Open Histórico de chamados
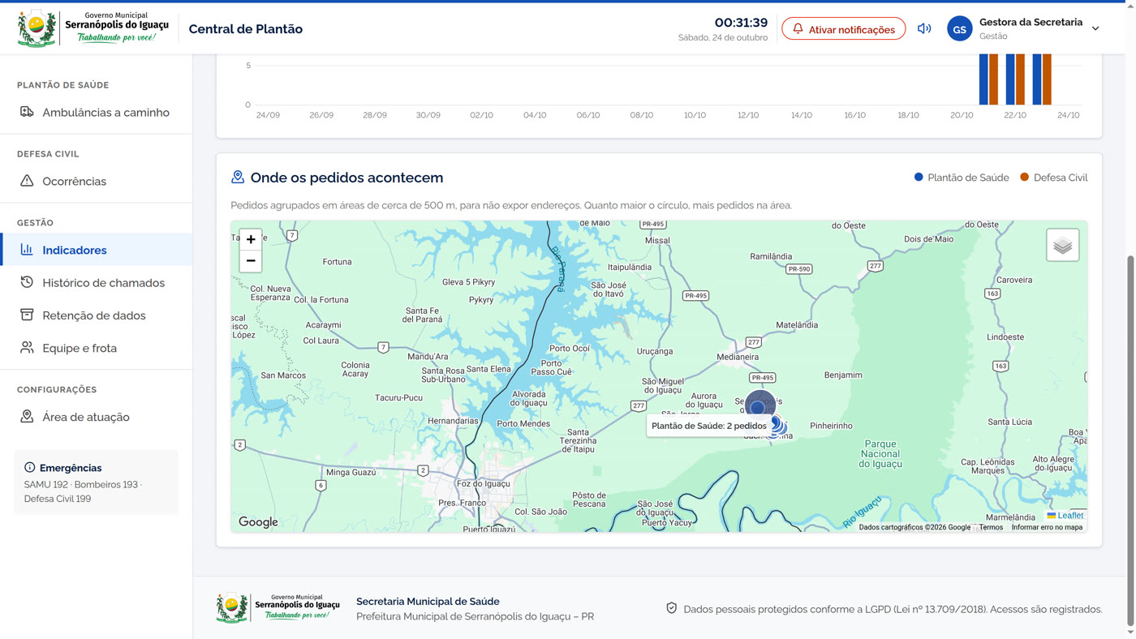The width and height of the screenshot is (1136, 639). [97, 282]
